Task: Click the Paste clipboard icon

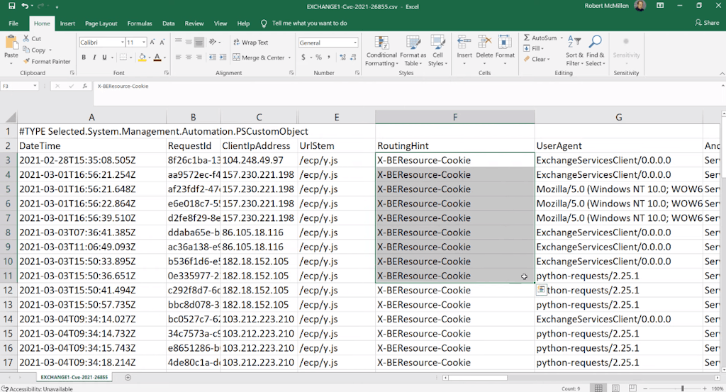Action: coord(11,43)
